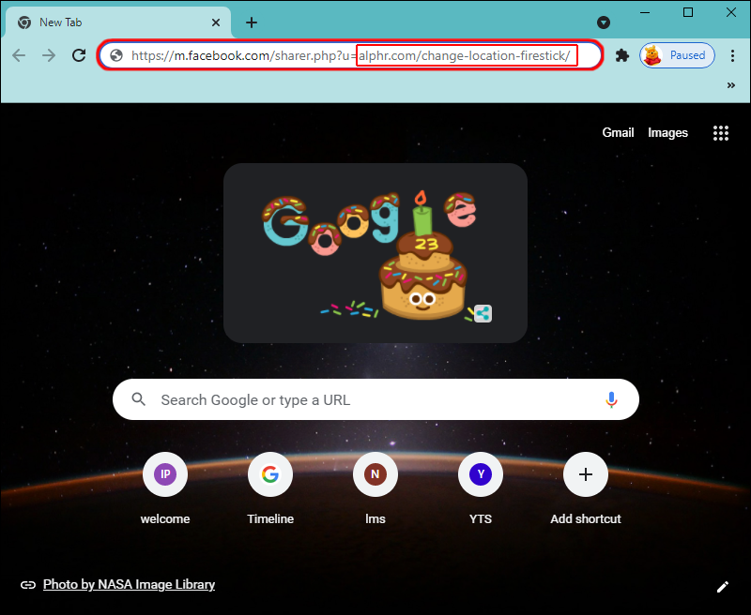The height and width of the screenshot is (615, 751).
Task: Click the magnifier icon in search box
Action: pyautogui.click(x=138, y=399)
